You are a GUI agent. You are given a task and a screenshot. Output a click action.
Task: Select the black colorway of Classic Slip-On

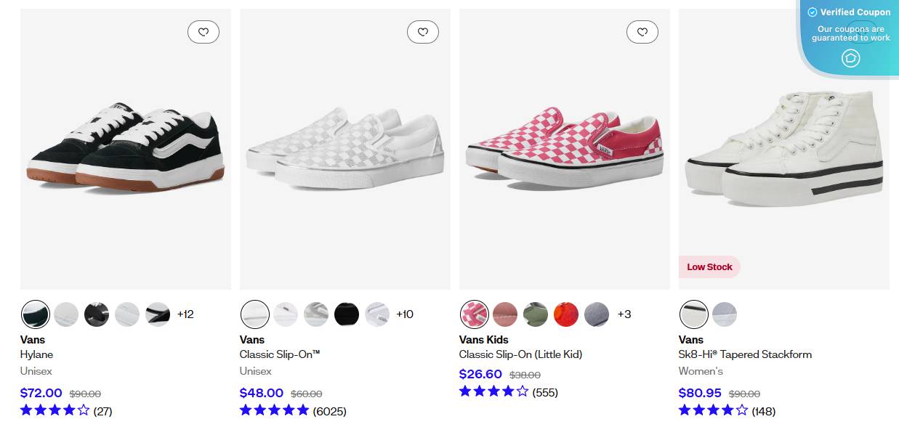pyautogui.click(x=347, y=314)
